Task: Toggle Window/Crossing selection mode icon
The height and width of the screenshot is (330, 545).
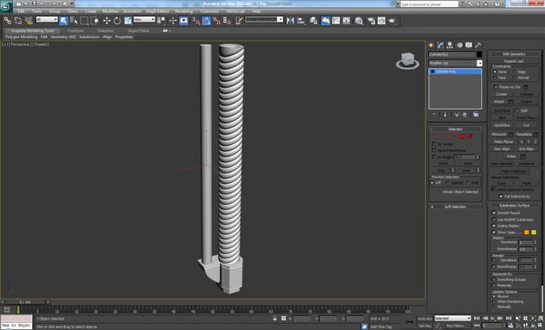Action: 94,21
